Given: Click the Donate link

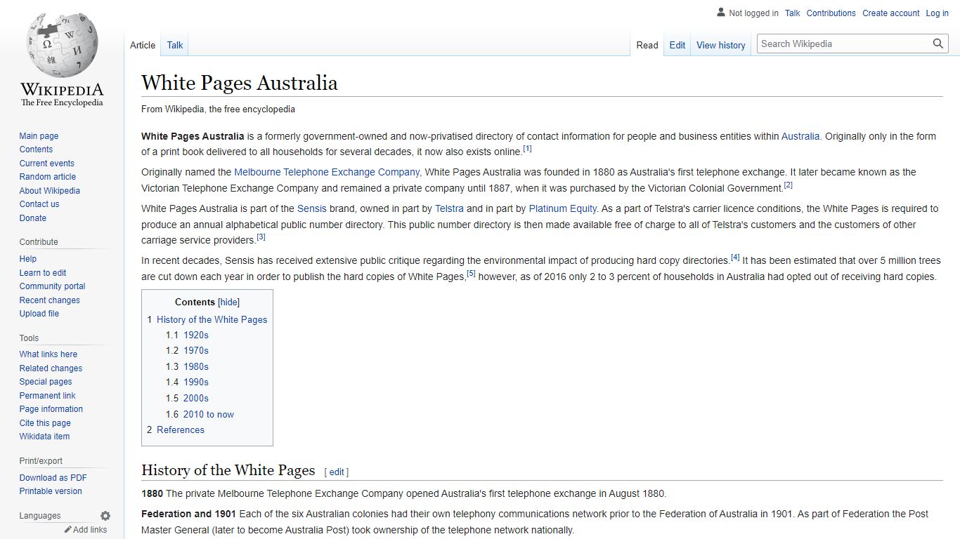Looking at the screenshot, I should coord(33,218).
